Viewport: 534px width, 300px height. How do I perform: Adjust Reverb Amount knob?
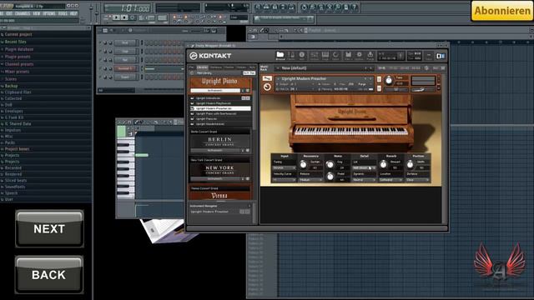(383, 165)
